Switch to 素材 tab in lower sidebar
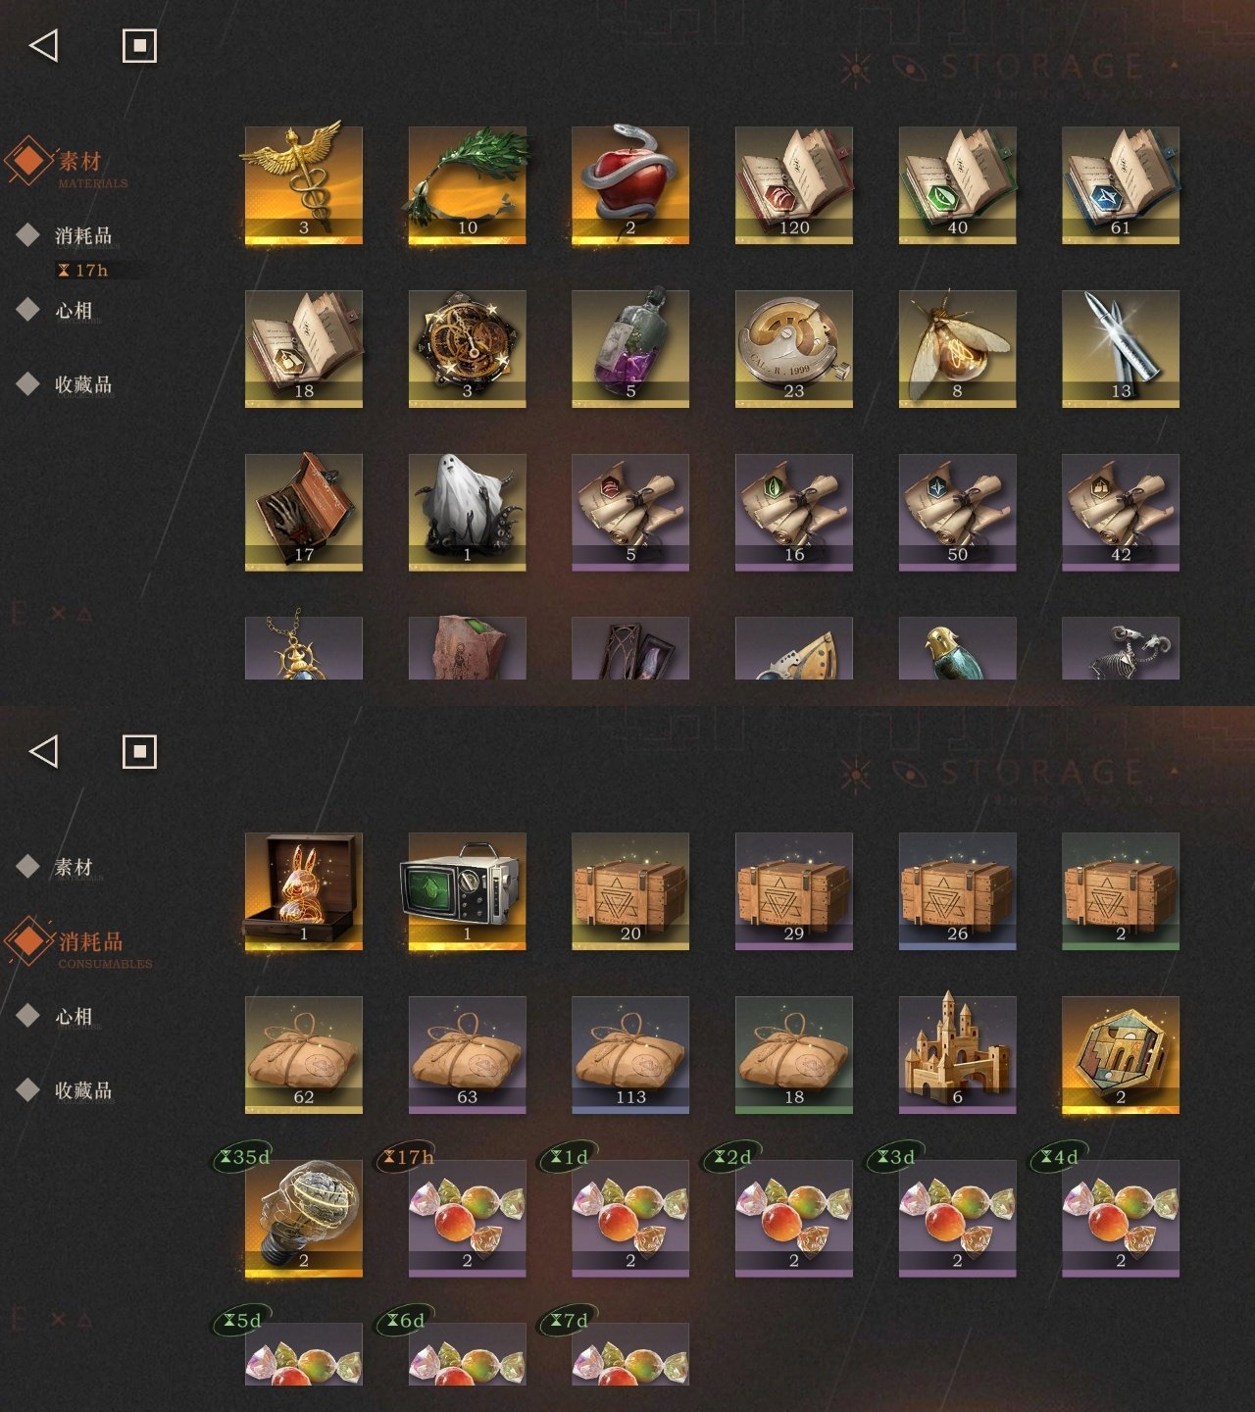The image size is (1255, 1412). 74,867
